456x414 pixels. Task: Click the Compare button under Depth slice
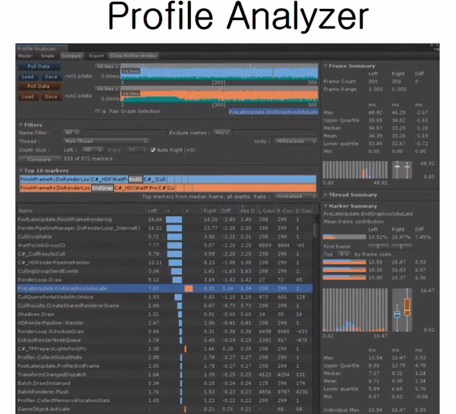coord(39,159)
